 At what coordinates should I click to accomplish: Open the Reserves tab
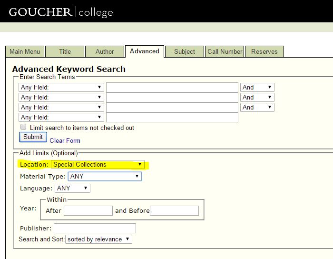264,51
